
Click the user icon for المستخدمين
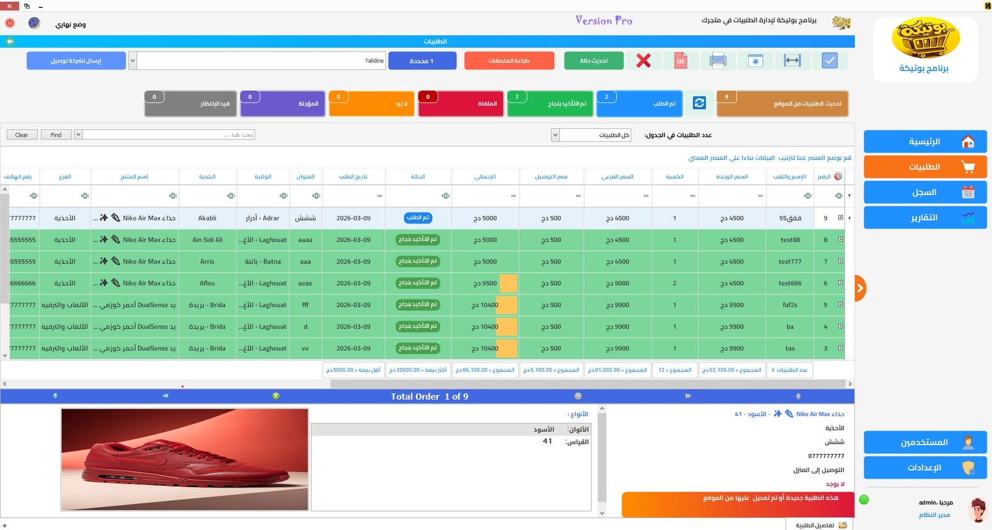click(x=968, y=443)
